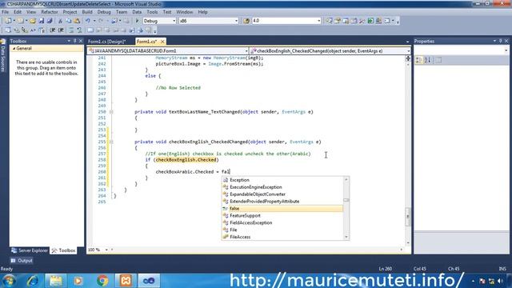The height and width of the screenshot is (288, 512).
Task: Toggle Properties panel auto-hide pin
Action: point(500,41)
